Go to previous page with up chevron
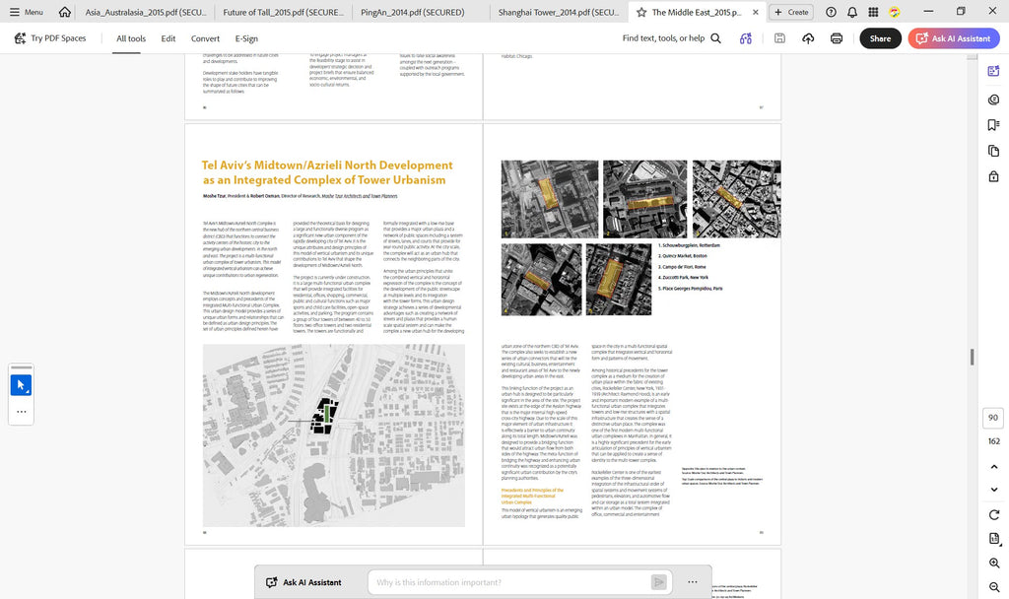 tap(994, 466)
